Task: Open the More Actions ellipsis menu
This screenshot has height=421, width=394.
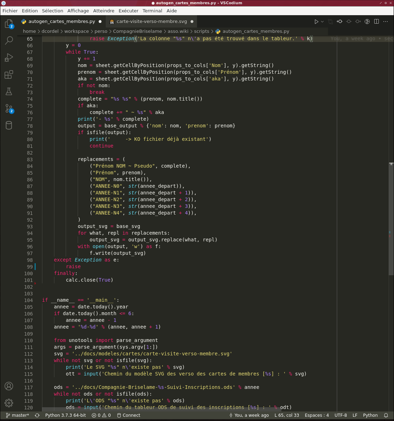Action: pyautogui.click(x=386, y=22)
